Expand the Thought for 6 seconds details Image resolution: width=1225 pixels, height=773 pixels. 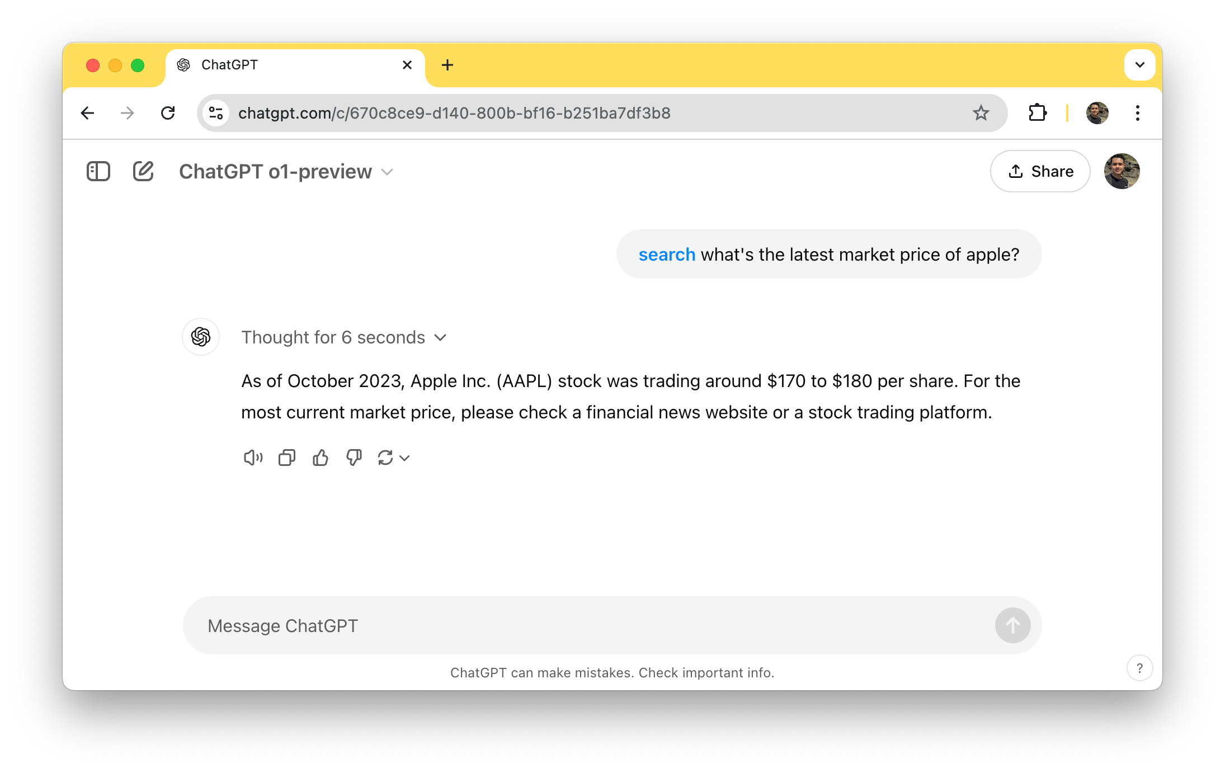pyautogui.click(x=344, y=337)
